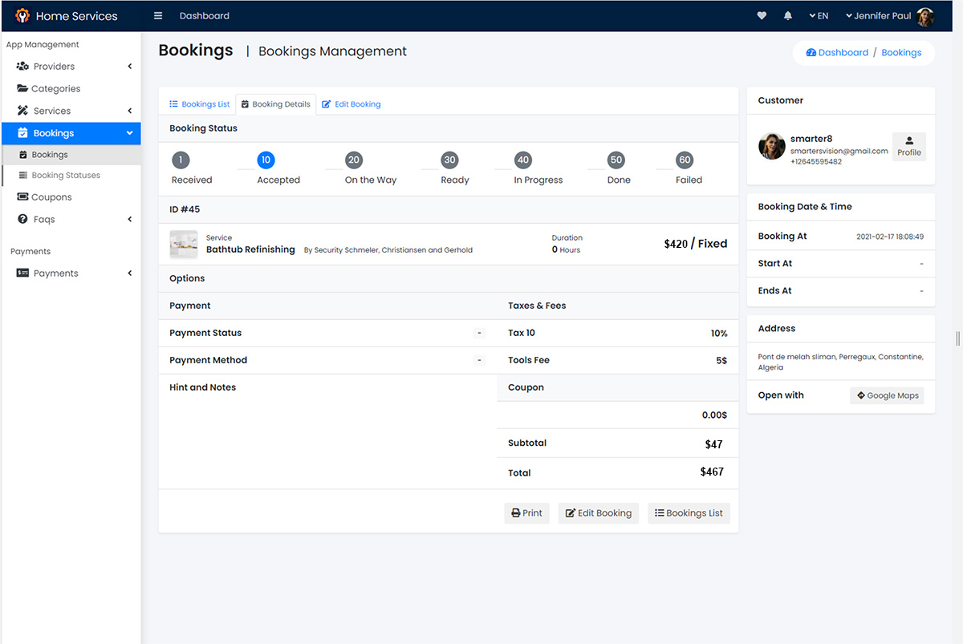The width and height of the screenshot is (963, 644).
Task: Open the notifications bell icon
Action: click(788, 16)
